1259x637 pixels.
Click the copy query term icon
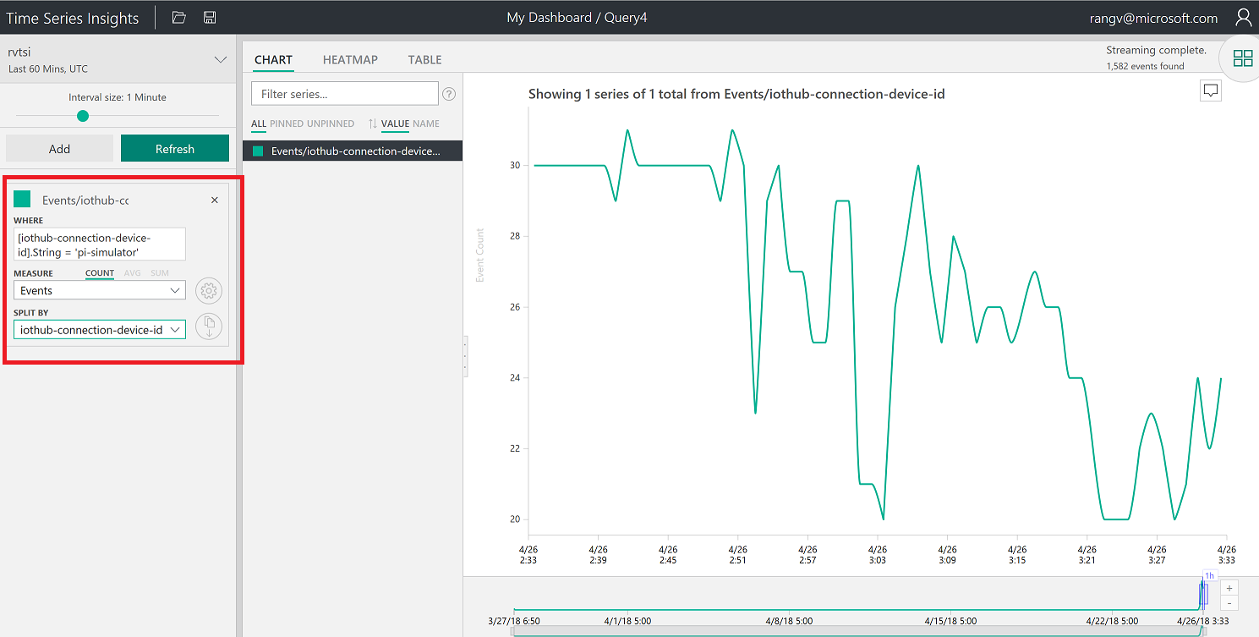[x=208, y=326]
